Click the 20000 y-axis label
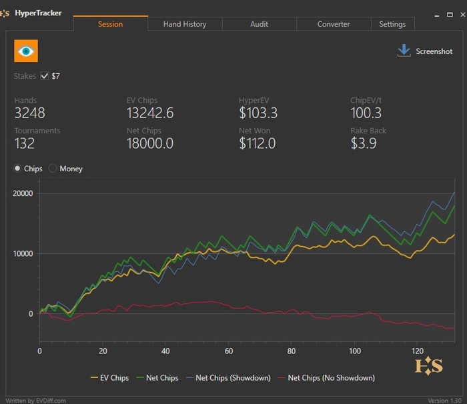The height and width of the screenshot is (404, 467). (23, 193)
